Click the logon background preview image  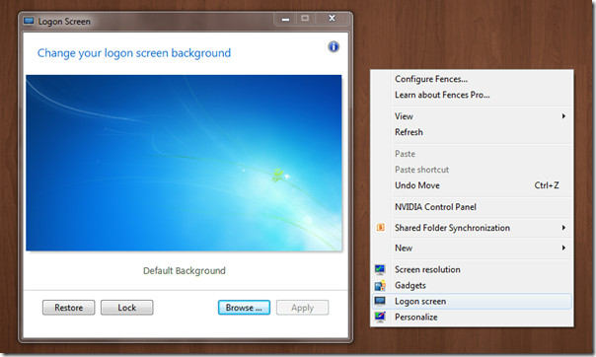(184, 163)
